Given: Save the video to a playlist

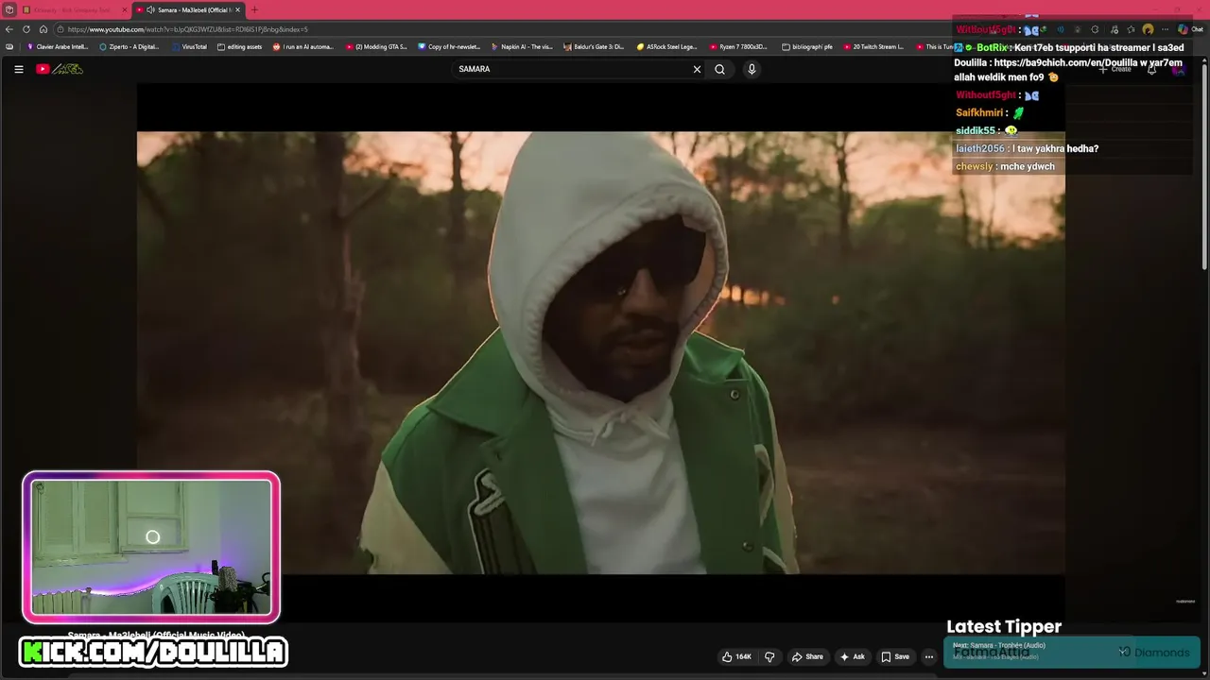Looking at the screenshot, I should point(895,656).
